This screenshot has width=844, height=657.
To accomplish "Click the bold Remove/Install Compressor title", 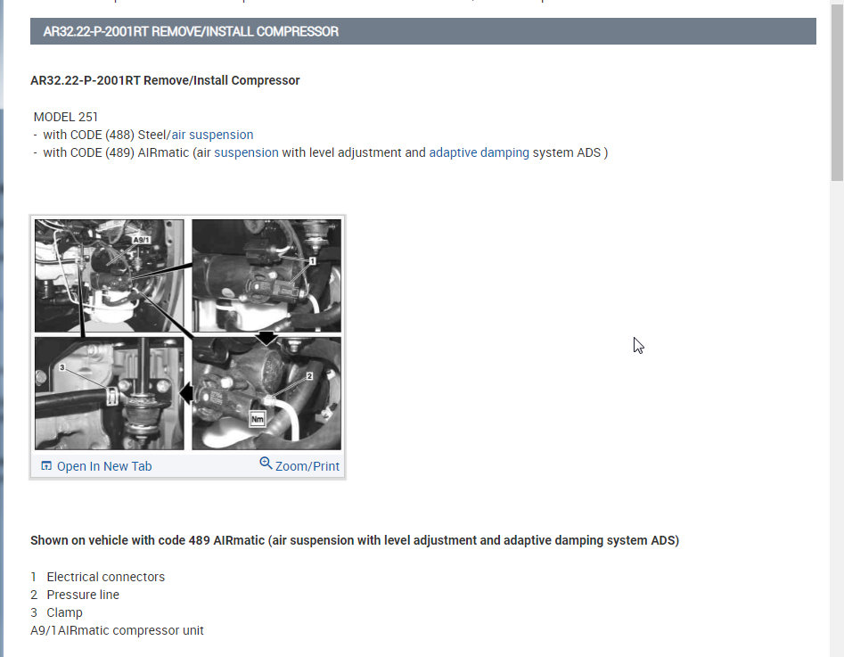I will click(165, 80).
